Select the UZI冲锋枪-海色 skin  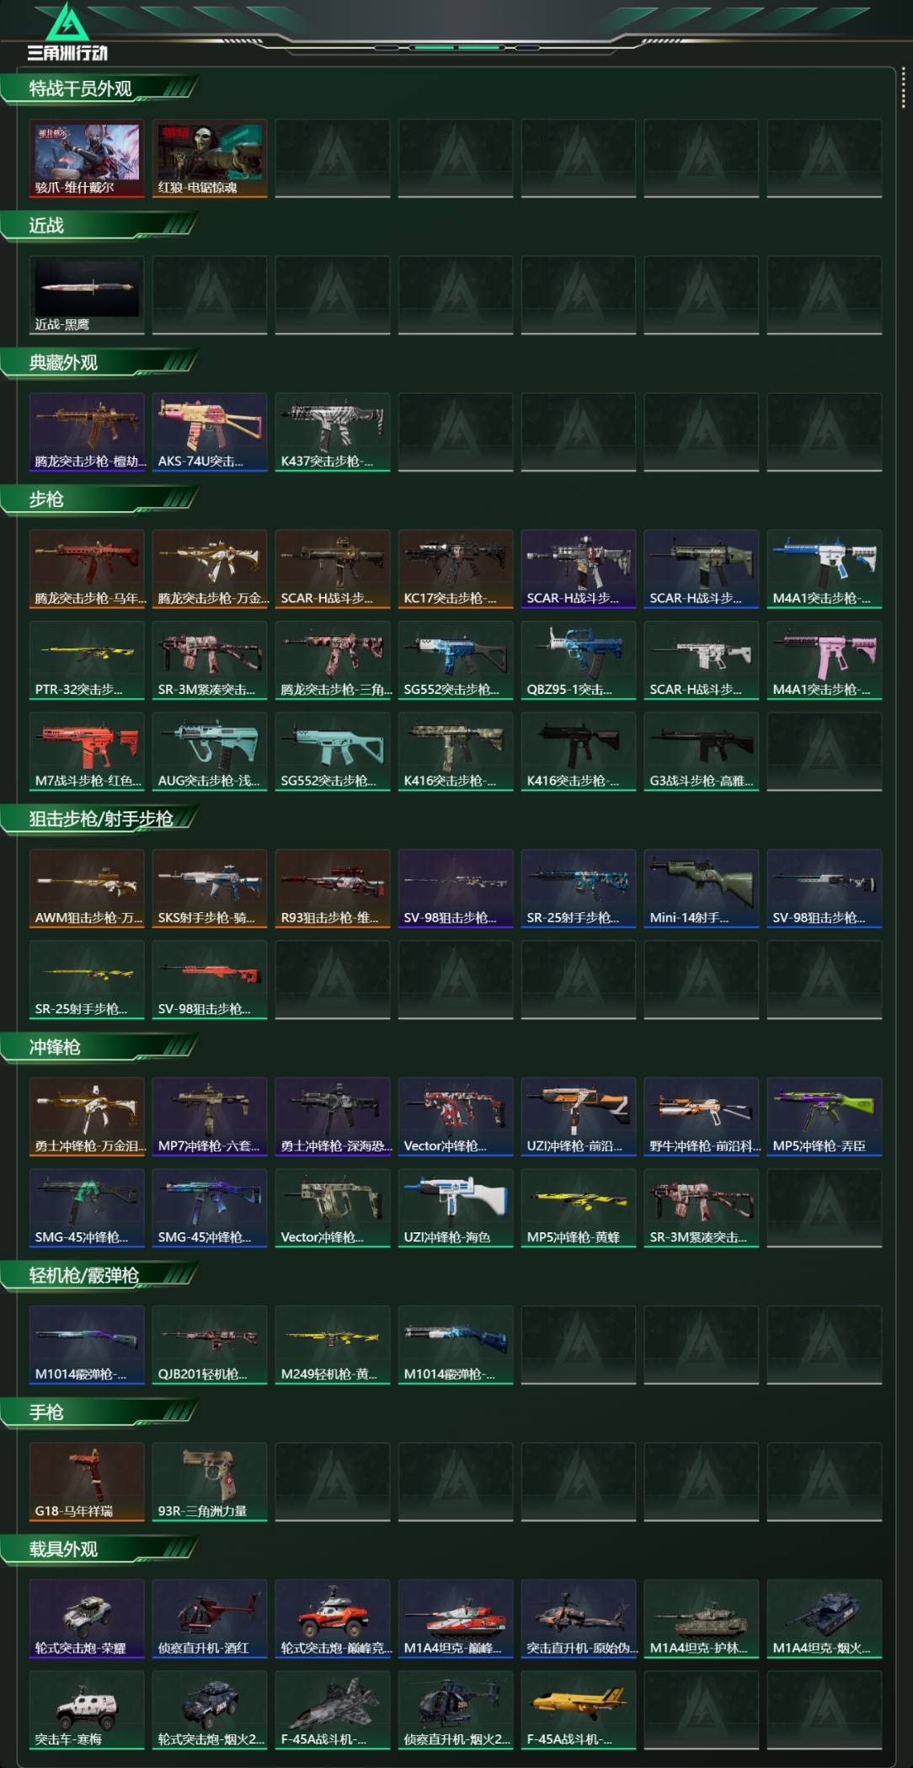tap(456, 1208)
